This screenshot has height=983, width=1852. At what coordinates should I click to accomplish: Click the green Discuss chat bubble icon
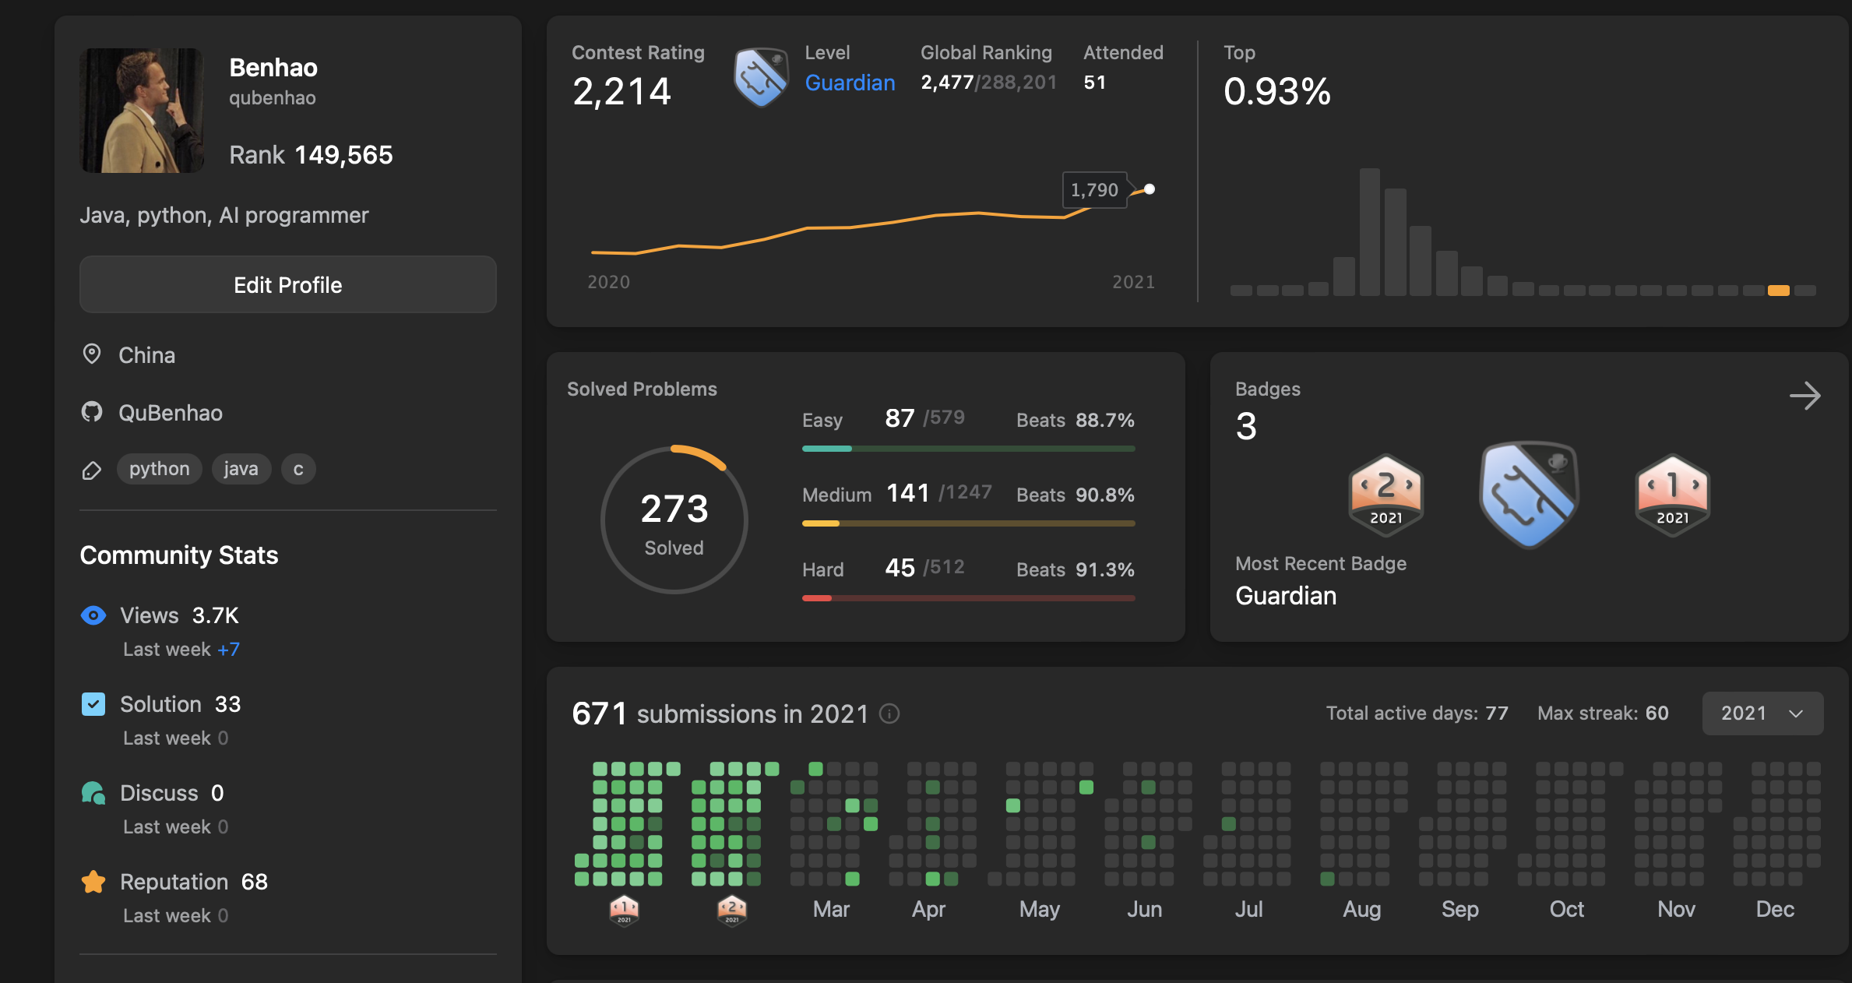tap(93, 793)
